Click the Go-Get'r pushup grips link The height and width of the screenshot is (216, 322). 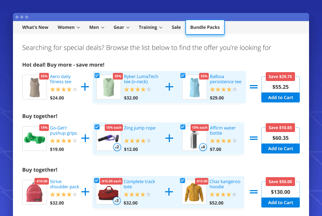63,130
